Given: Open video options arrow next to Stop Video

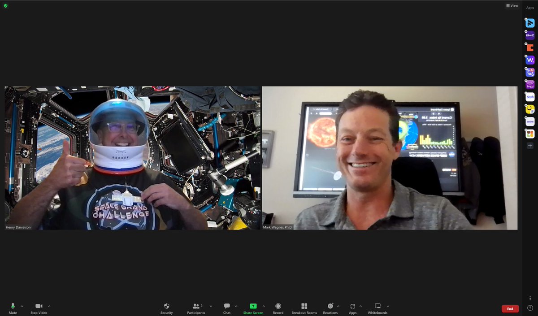Looking at the screenshot, I should point(49,306).
